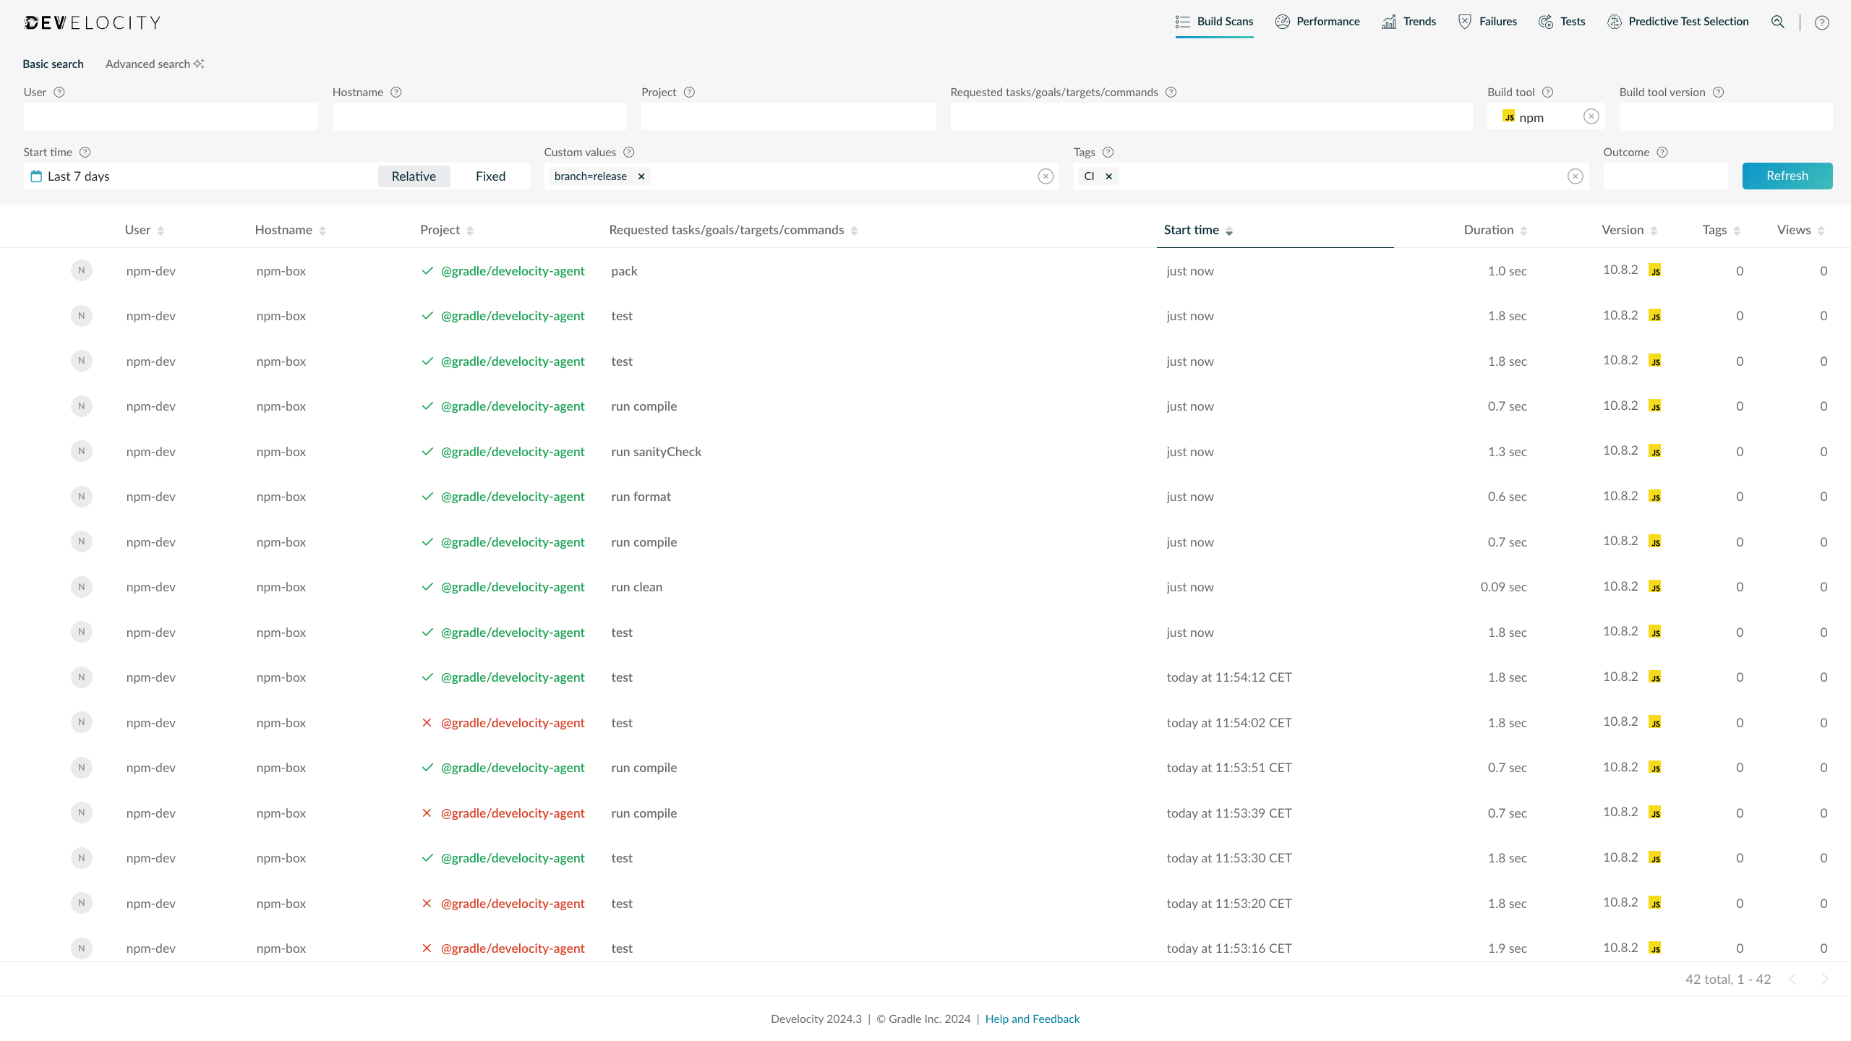Click the avatar of the pack build row

click(x=82, y=270)
